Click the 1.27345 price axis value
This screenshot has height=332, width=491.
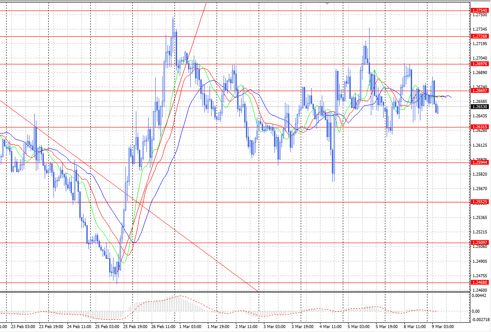(x=480, y=29)
